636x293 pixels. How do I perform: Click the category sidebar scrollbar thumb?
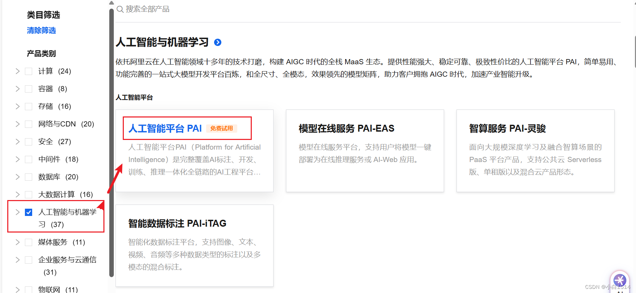111,143
